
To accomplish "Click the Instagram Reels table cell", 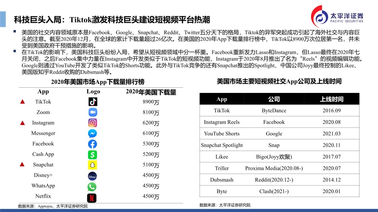I will pos(222,122).
